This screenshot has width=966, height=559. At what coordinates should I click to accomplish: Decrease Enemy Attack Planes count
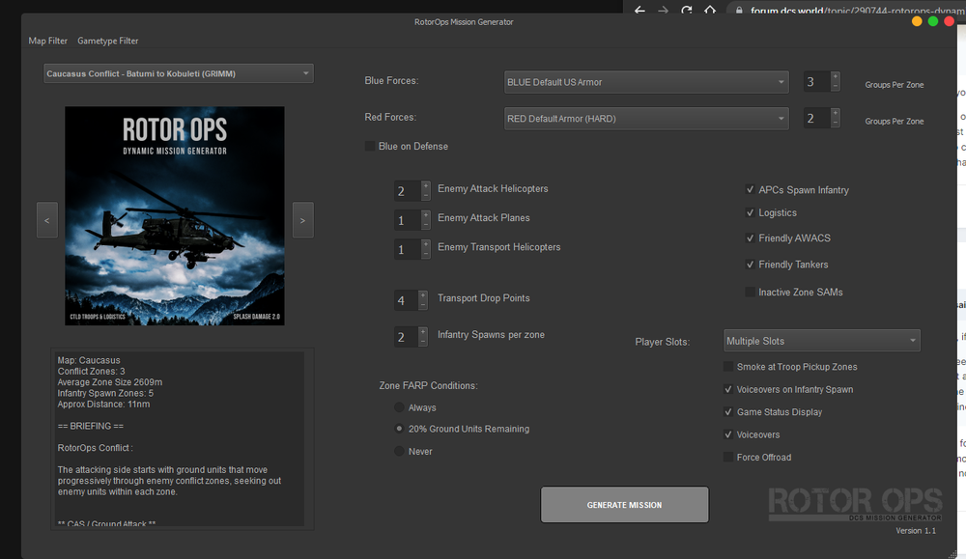point(426,225)
